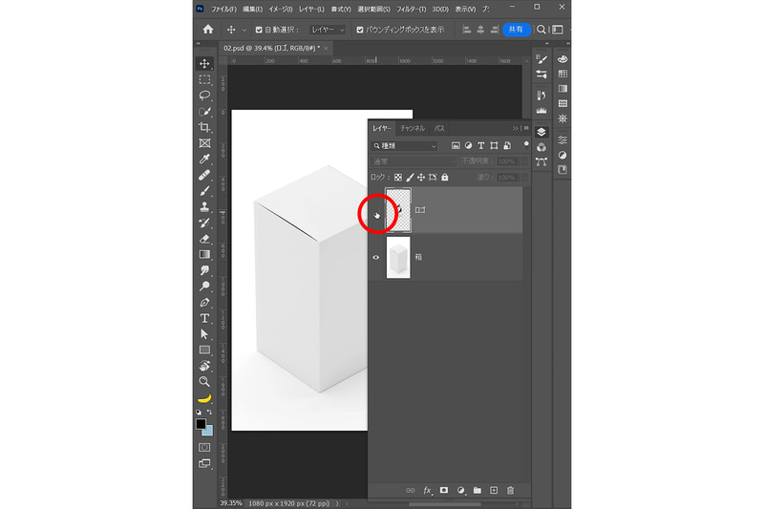The width and height of the screenshot is (764, 509).
Task: Open 塗り fill dropdown arrow
Action: (524, 178)
